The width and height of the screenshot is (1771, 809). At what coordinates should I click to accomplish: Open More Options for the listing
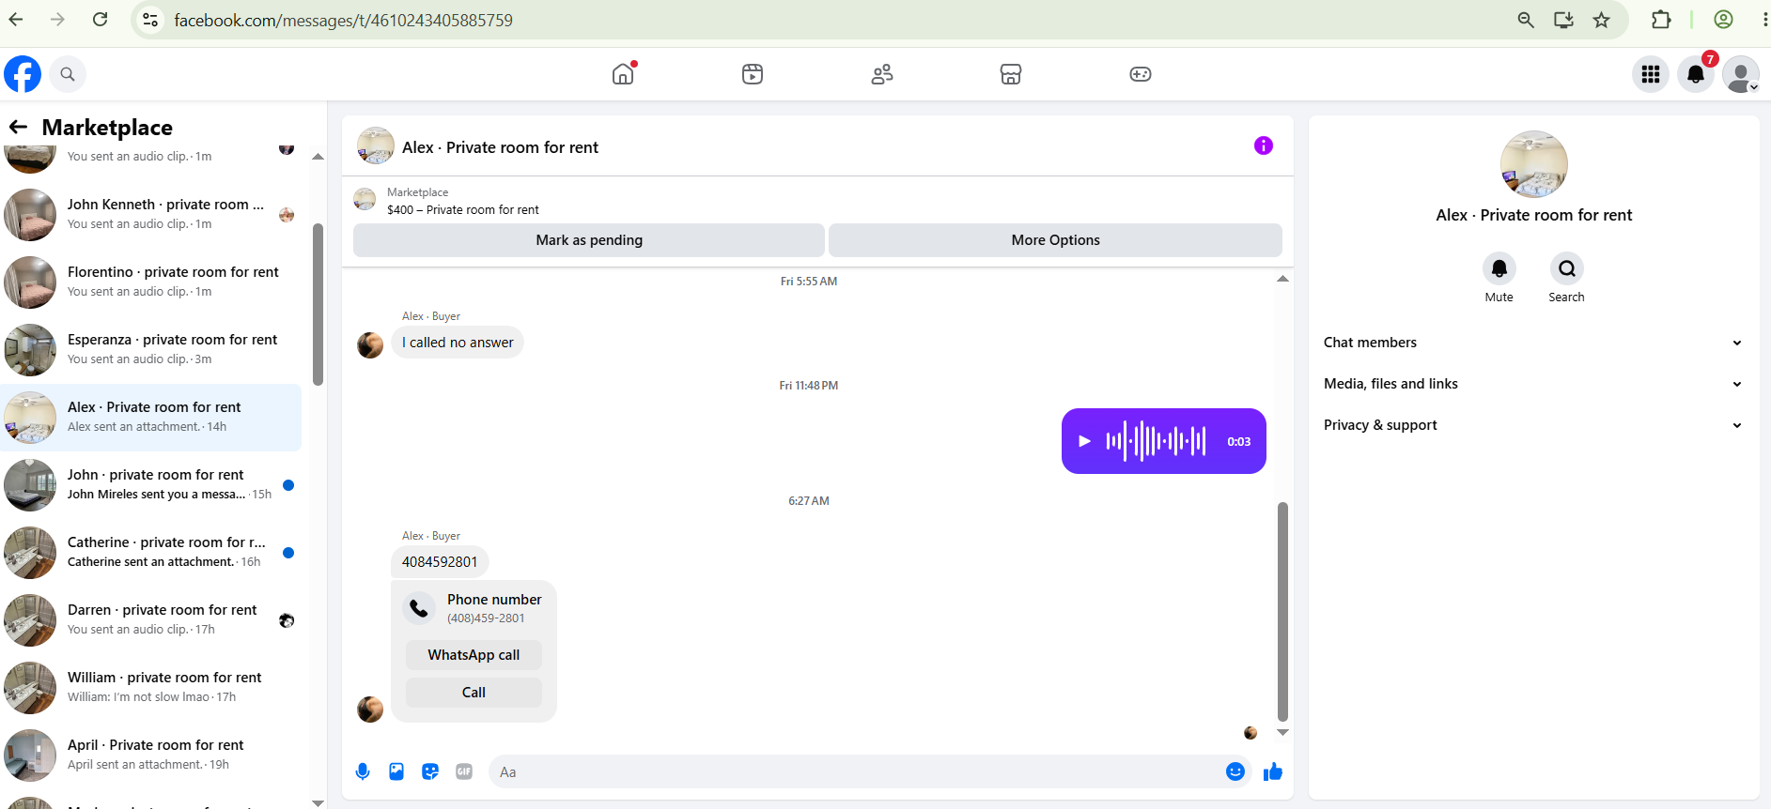(1055, 240)
